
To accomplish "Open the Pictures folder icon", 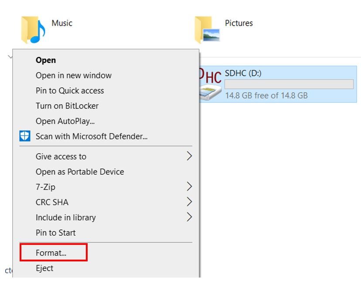I will pos(207,30).
